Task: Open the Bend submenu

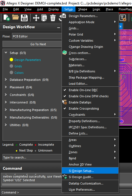Action: (x=90, y=158)
